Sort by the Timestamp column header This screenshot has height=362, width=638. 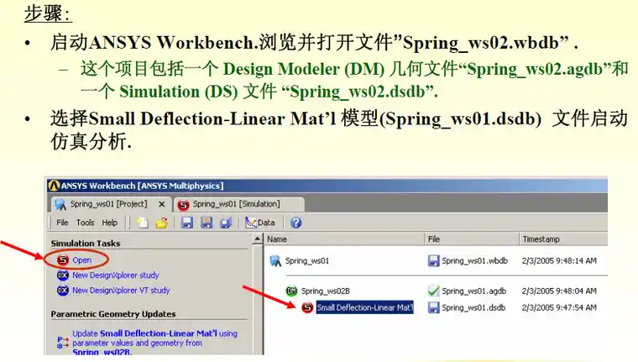[x=563, y=239]
